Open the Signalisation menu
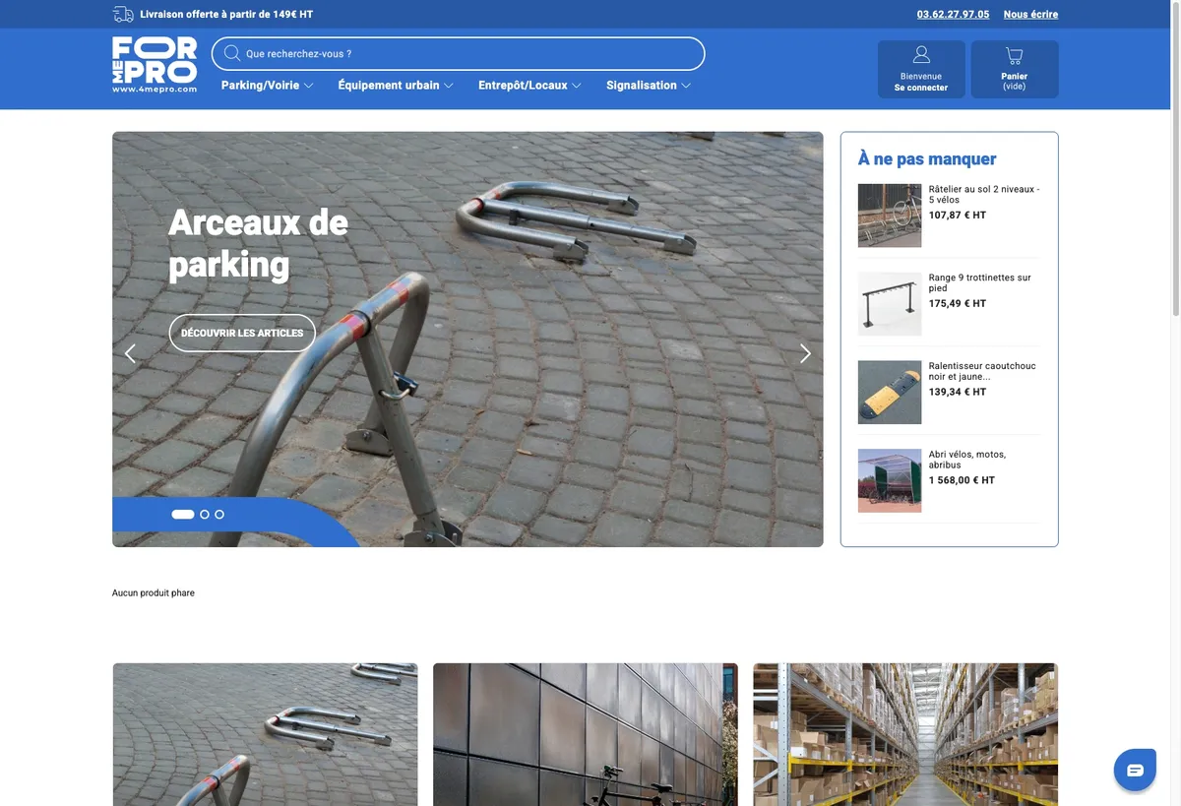The width and height of the screenshot is (1181, 806). tap(649, 86)
